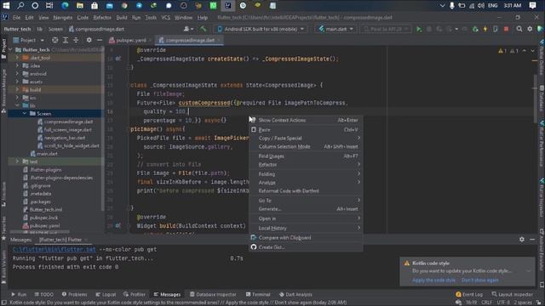Expand all in Project panel toolbar
The height and width of the screenshot is (306, 545).
(x=66, y=40)
